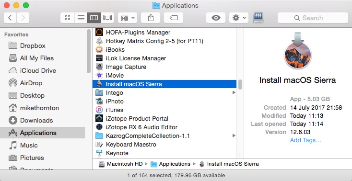The width and height of the screenshot is (352, 181).
Task: Go forward with the right chevron button
Action: 23,18
